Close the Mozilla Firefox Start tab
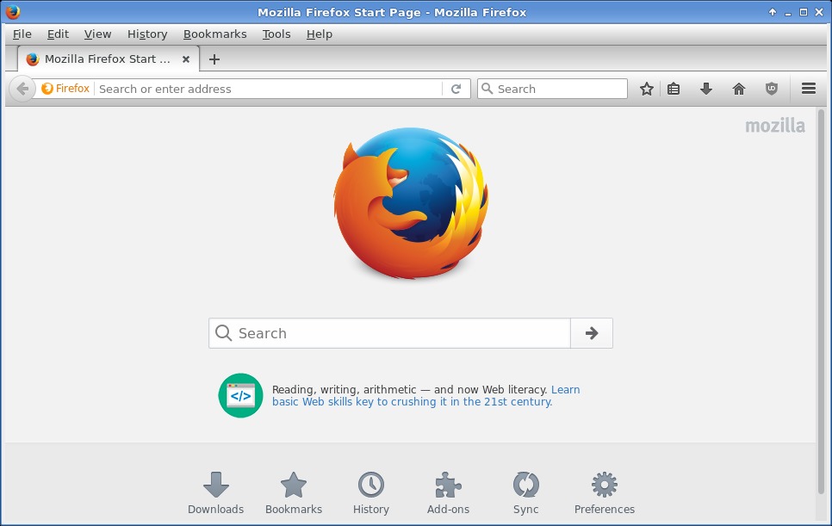Screen dimensions: 832x526 point(186,59)
